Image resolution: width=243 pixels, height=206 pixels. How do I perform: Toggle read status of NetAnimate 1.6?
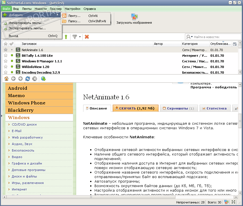pos(12,50)
